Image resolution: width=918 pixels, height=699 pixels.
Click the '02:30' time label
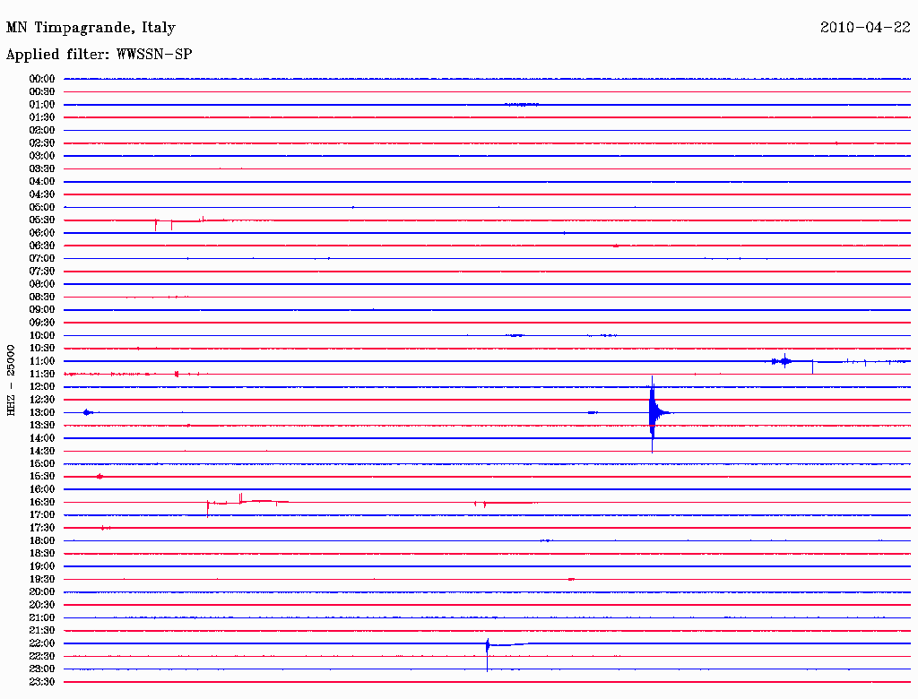click(42, 142)
